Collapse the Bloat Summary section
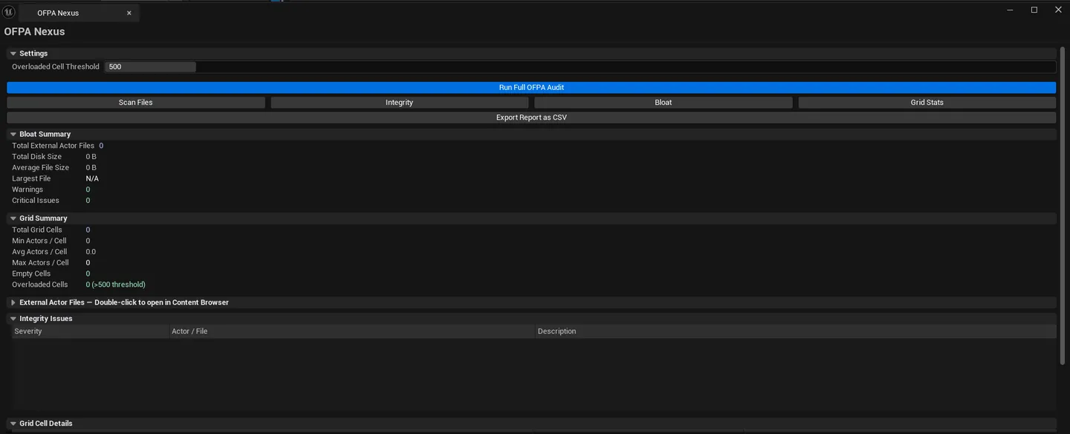This screenshot has height=434, width=1070. click(13, 135)
